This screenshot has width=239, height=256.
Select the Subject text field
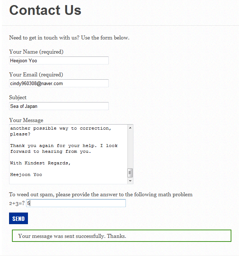(x=59, y=106)
